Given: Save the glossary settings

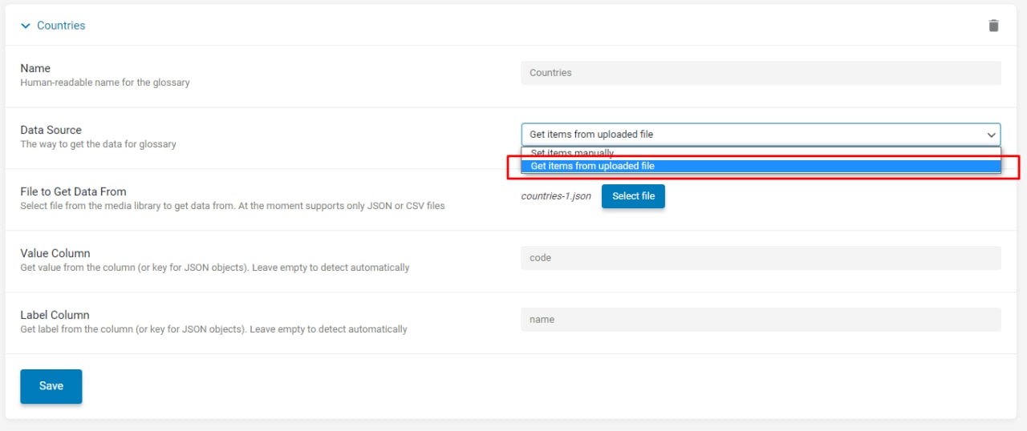Looking at the screenshot, I should coord(51,386).
